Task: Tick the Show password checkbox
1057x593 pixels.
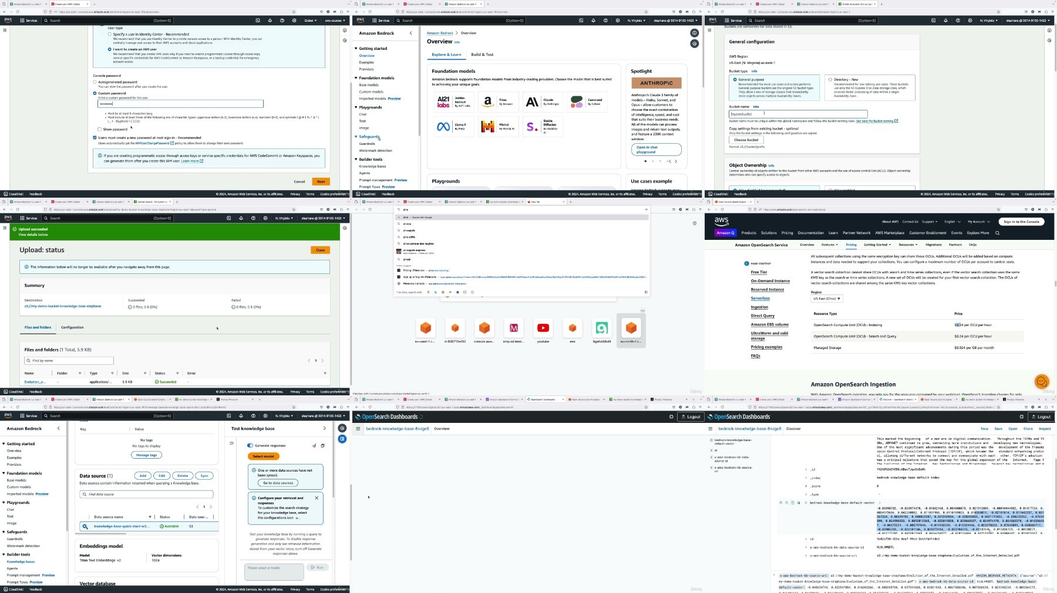Action: click(99, 129)
